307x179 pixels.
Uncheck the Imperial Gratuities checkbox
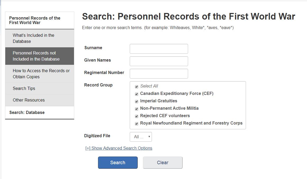[x=137, y=101]
